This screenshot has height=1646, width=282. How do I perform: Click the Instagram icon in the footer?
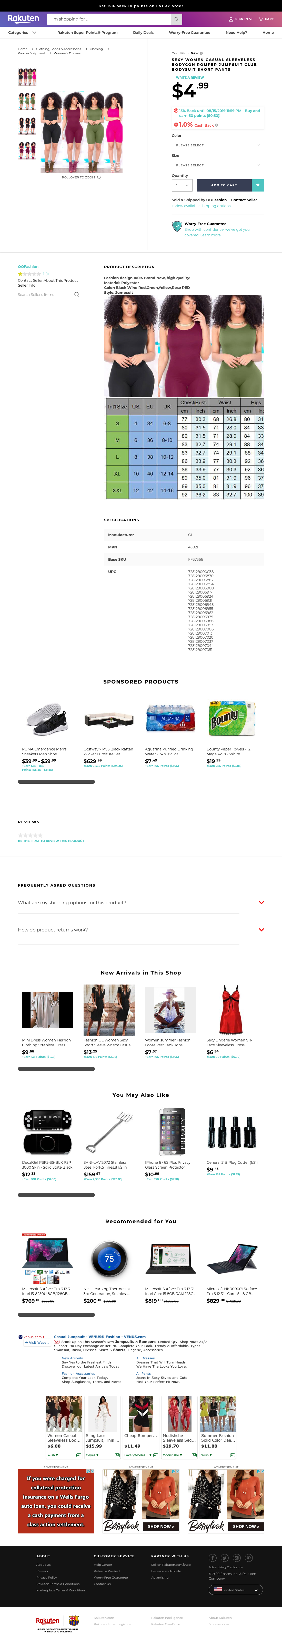[237, 1558]
